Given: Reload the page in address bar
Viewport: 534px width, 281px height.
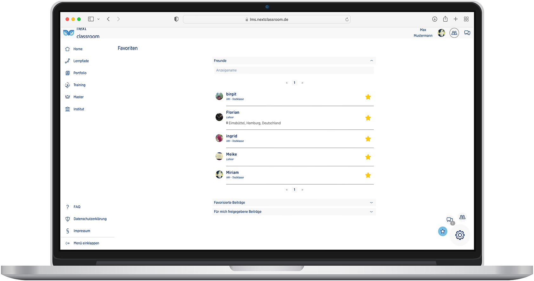Looking at the screenshot, I should pyautogui.click(x=347, y=19).
